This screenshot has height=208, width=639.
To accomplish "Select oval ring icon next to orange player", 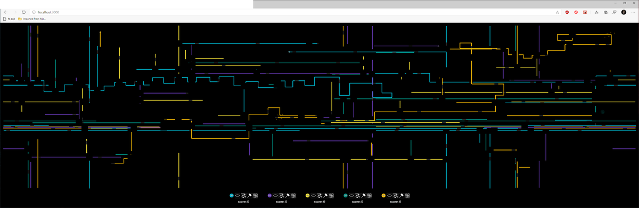I will click(389, 196).
